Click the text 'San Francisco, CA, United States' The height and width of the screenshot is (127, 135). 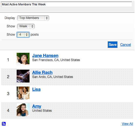(56, 60)
